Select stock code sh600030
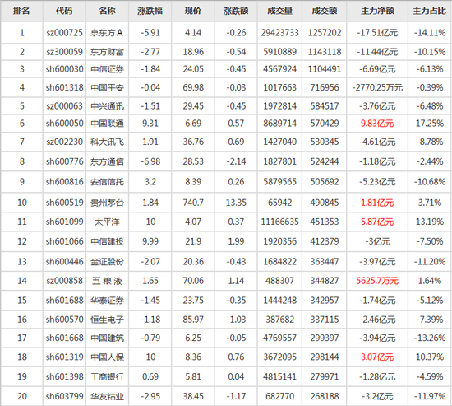452x406 pixels. pos(64,69)
